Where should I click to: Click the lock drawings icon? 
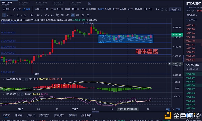click(x=83, y=15)
